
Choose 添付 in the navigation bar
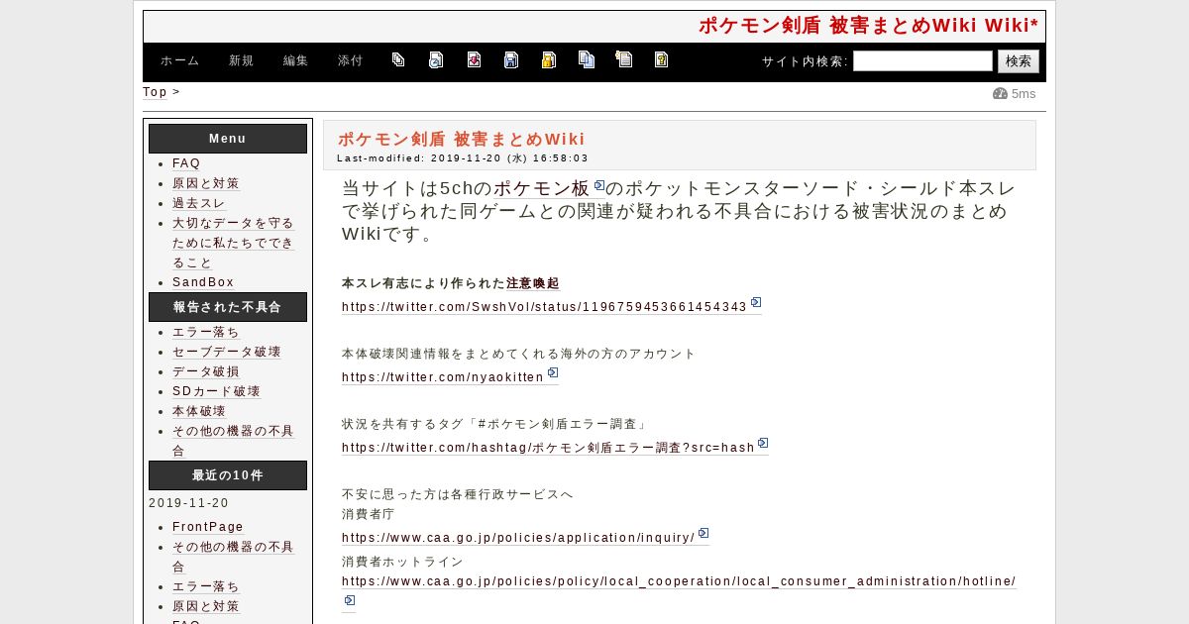point(350,60)
